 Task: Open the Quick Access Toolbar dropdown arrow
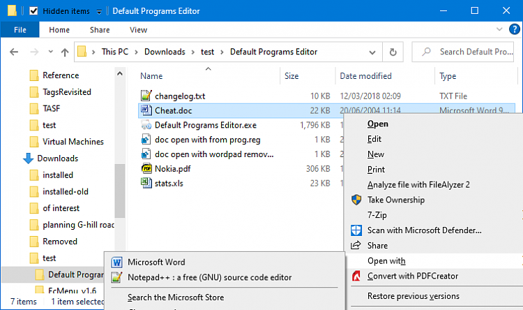coord(99,12)
